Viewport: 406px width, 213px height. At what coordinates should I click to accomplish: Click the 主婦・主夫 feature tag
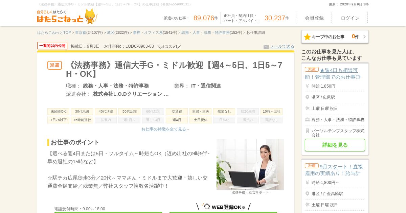pos(200,112)
